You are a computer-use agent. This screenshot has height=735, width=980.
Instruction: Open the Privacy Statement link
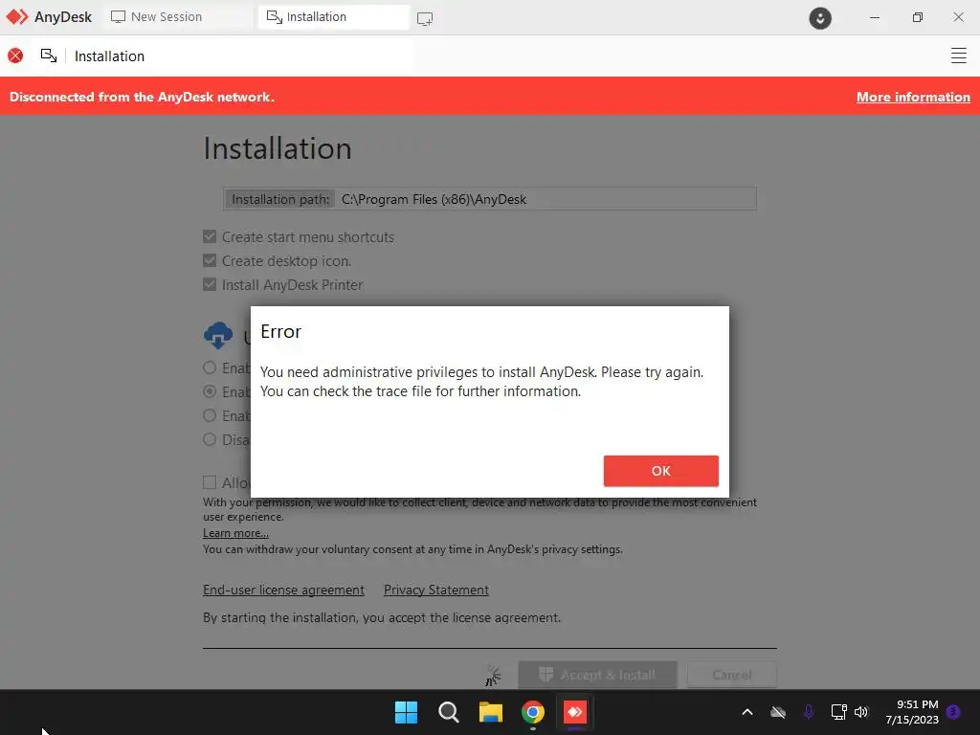[x=436, y=590]
